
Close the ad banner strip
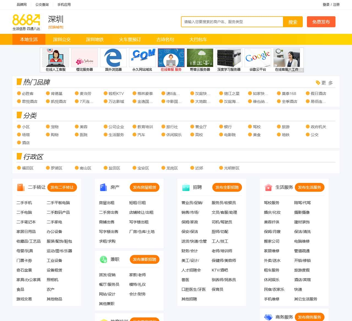point(301,70)
